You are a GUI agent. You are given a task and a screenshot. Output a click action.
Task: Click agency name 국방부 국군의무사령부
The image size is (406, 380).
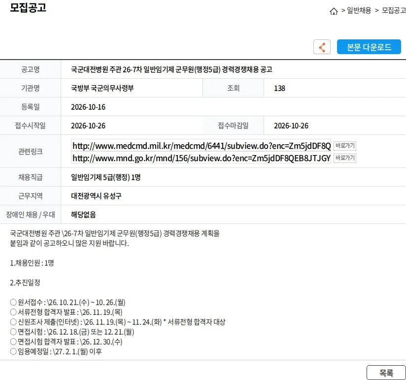102,88
